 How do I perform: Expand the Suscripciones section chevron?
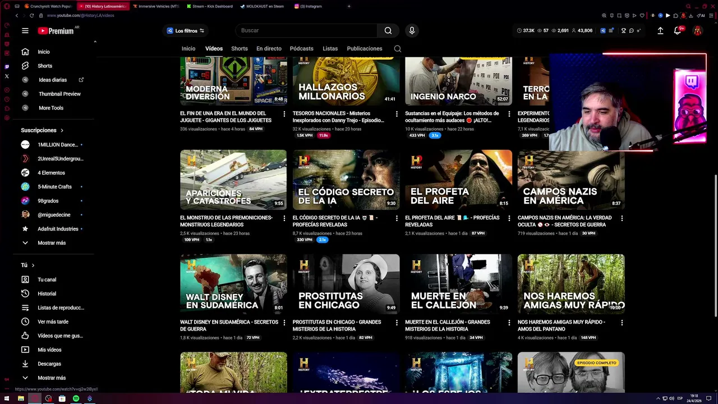click(62, 130)
